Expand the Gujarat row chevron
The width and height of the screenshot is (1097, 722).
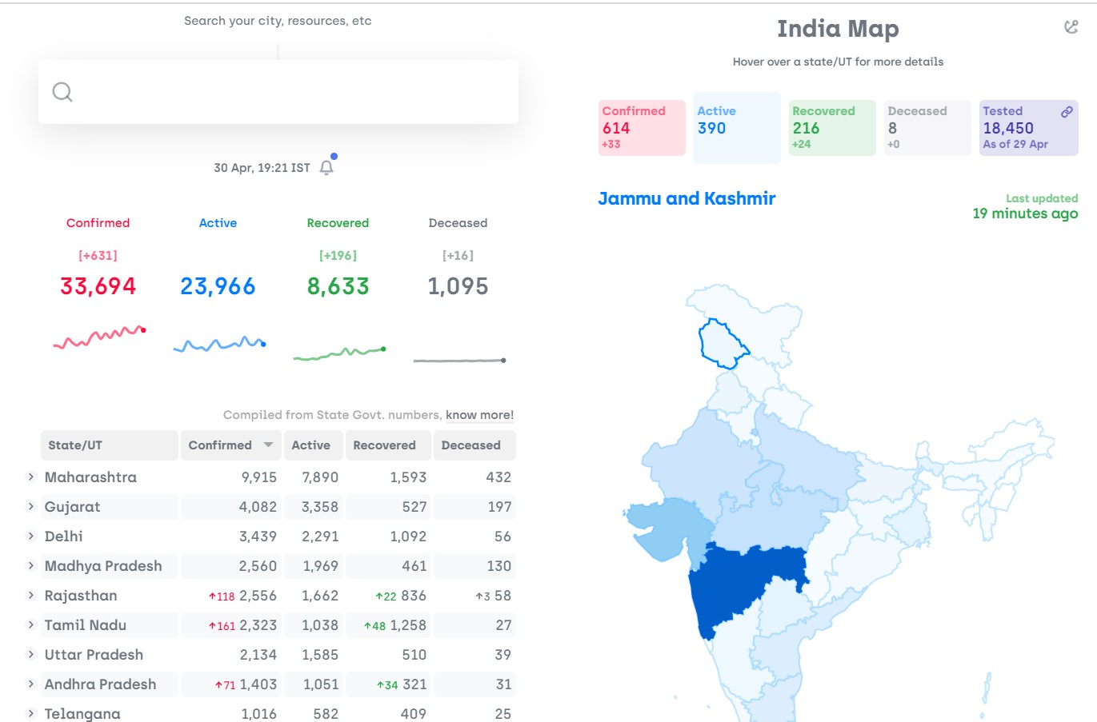coord(31,506)
